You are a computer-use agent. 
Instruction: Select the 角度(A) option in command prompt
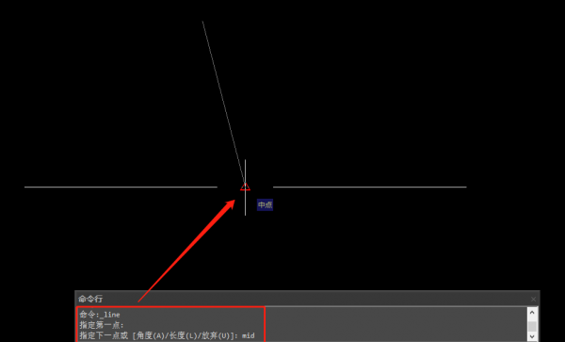click(x=151, y=335)
